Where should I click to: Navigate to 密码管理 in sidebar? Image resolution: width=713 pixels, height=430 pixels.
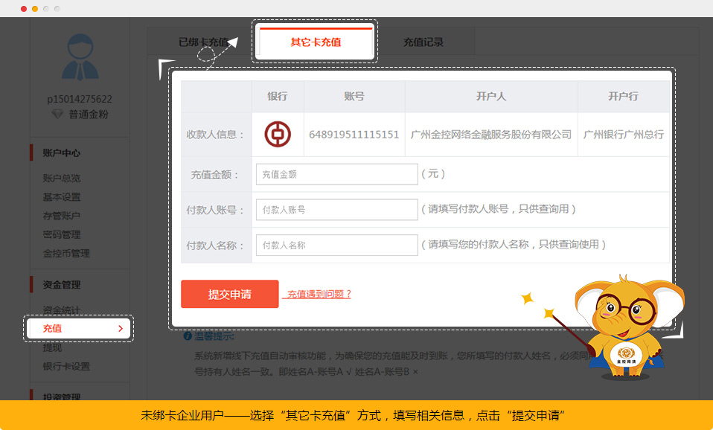[62, 234]
